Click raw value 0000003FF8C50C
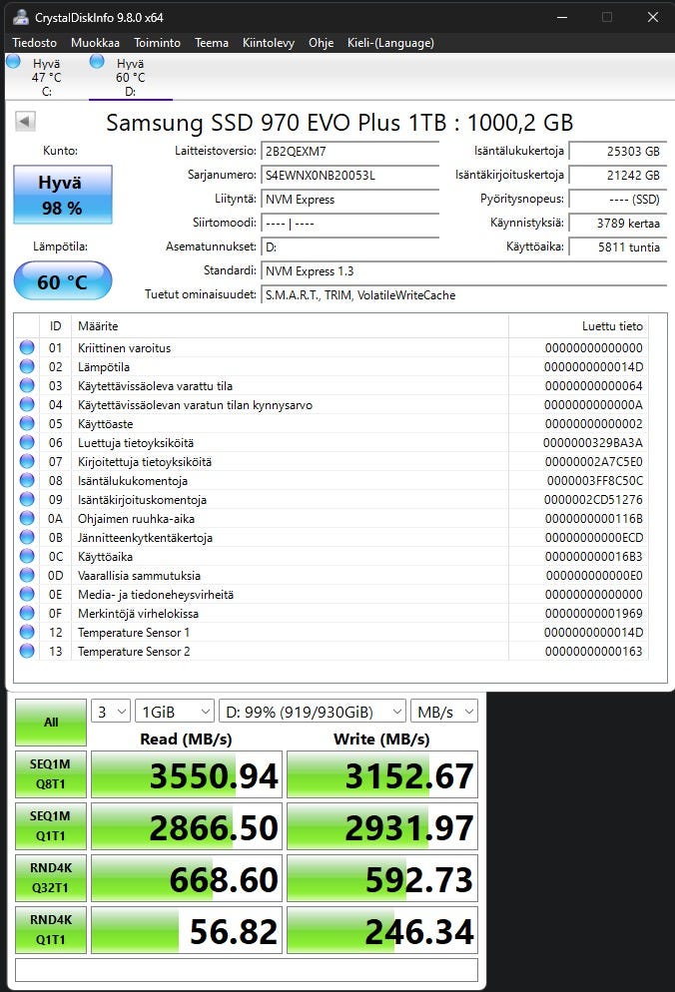Screen dimensions: 675x992 tap(594, 480)
